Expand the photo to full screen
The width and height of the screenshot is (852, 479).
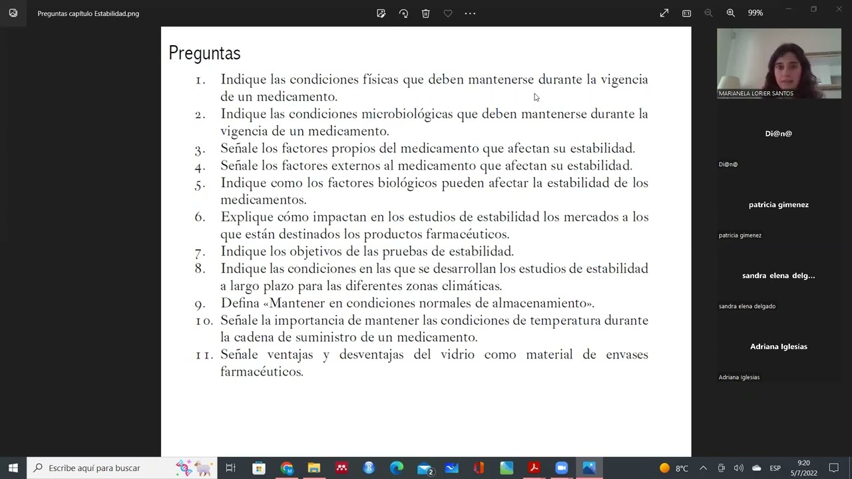point(664,13)
